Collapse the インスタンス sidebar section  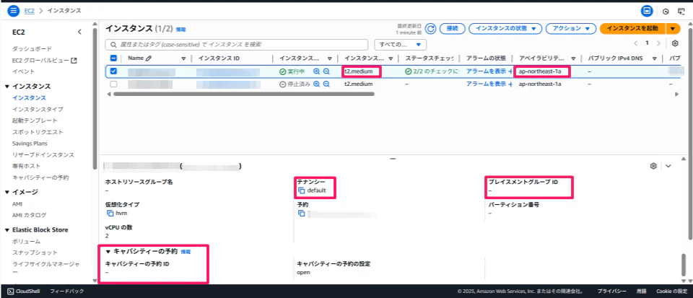(x=7, y=86)
